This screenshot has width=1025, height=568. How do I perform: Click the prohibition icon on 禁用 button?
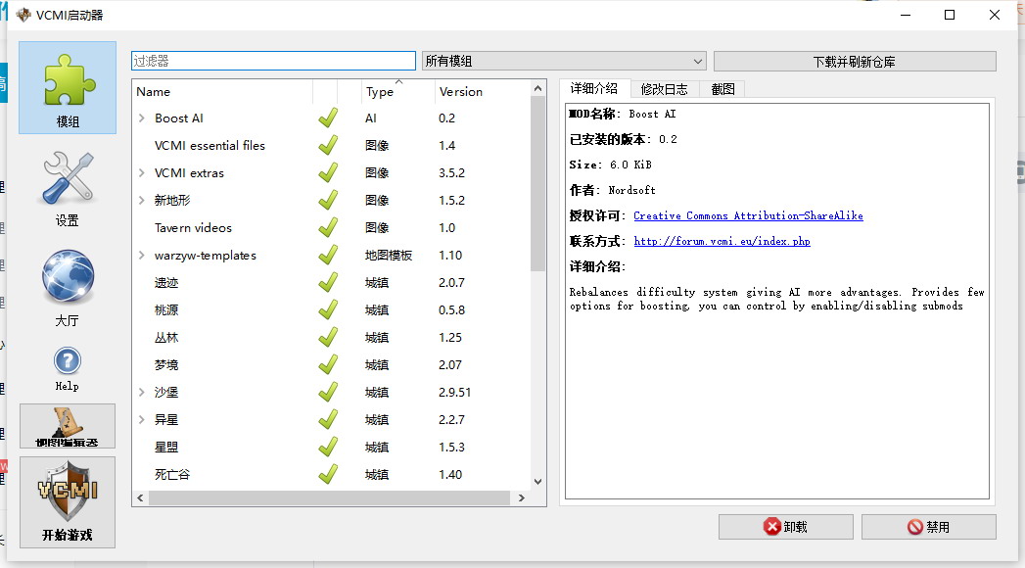click(x=915, y=527)
